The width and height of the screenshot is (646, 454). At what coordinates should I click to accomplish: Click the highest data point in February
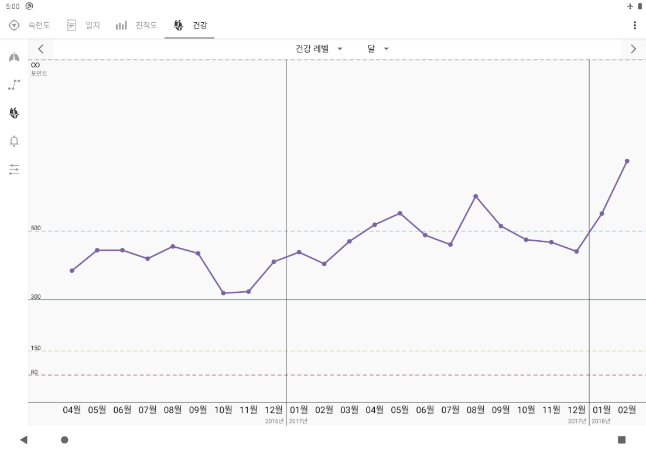pos(627,160)
